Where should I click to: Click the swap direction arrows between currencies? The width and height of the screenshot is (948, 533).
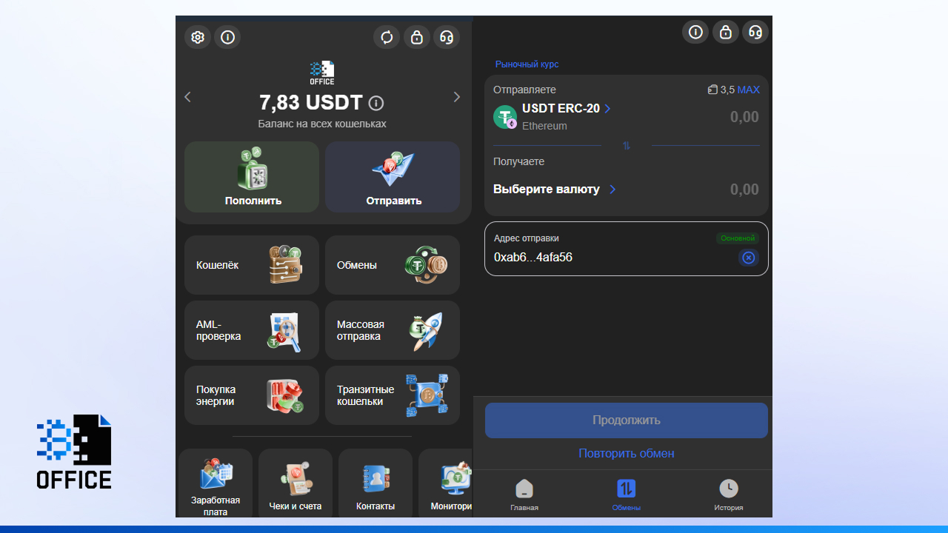click(x=626, y=146)
